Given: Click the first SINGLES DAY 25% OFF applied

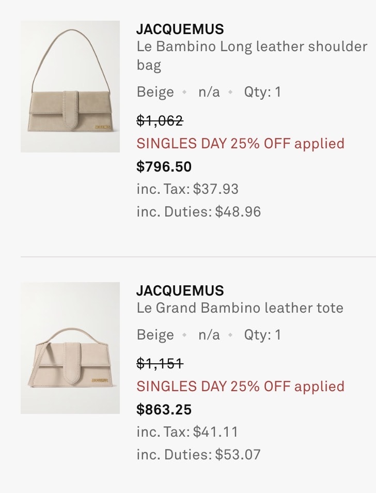Looking at the screenshot, I should [241, 143].
